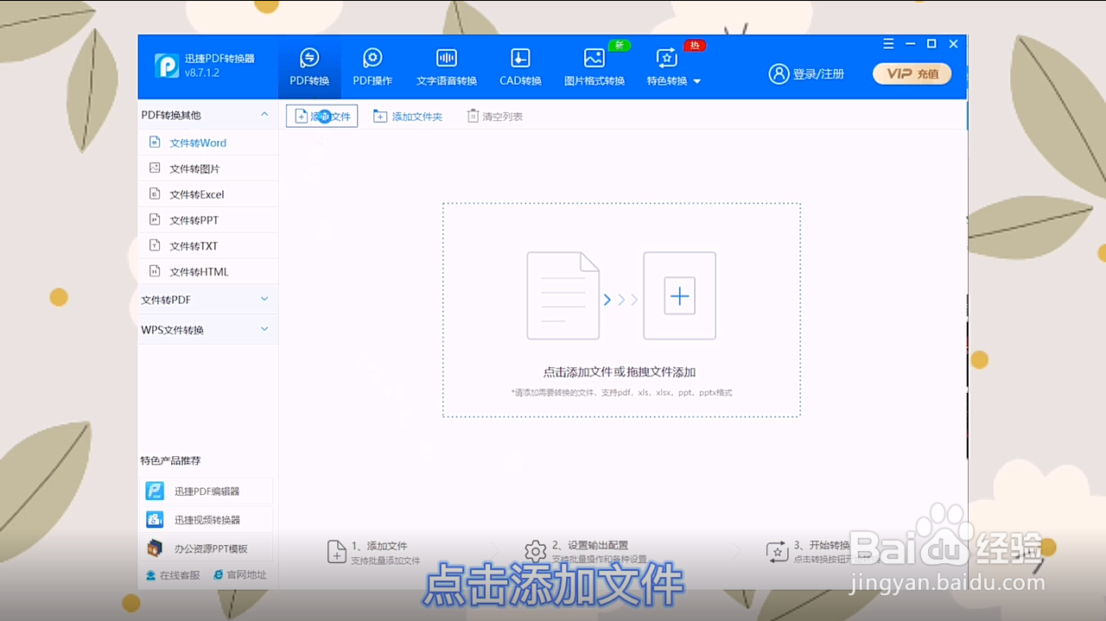Viewport: 1106px width, 621px height.
Task: Click the text 点击添加文件或拖拽文件添加
Action: click(620, 372)
